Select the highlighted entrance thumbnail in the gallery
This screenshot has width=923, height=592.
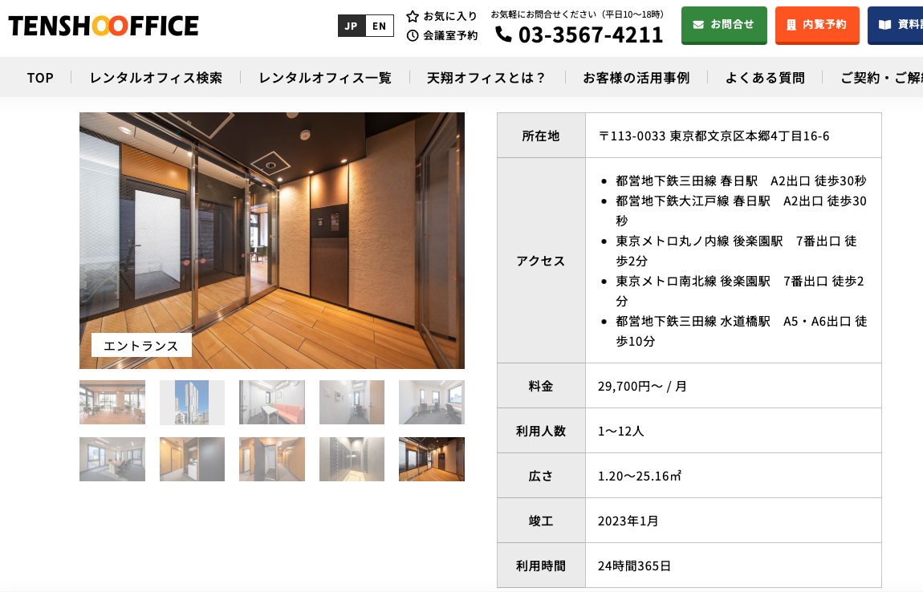[x=432, y=459]
